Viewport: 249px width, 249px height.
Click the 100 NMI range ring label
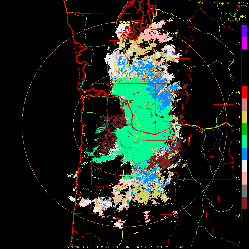(x=124, y=22)
